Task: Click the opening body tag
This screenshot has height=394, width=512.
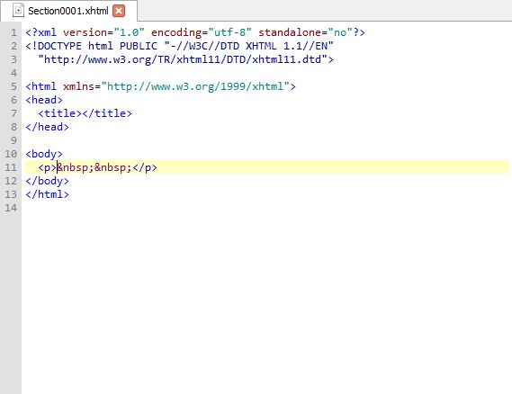Action: tap(44, 154)
